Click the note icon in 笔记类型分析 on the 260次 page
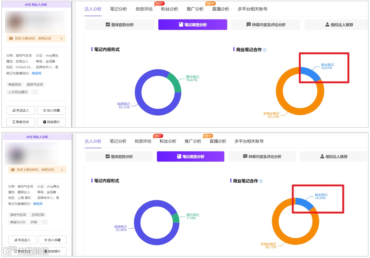 point(179,156)
